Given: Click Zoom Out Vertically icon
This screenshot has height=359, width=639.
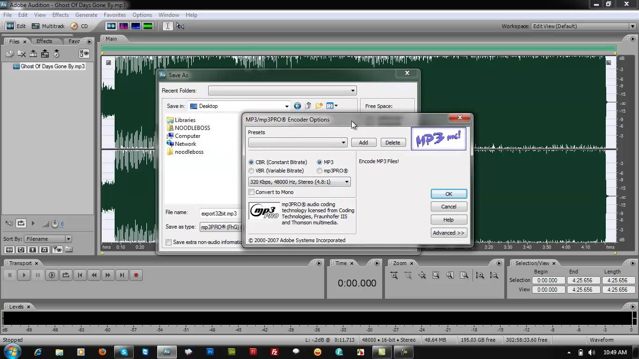Looking at the screenshot, I should (494, 275).
